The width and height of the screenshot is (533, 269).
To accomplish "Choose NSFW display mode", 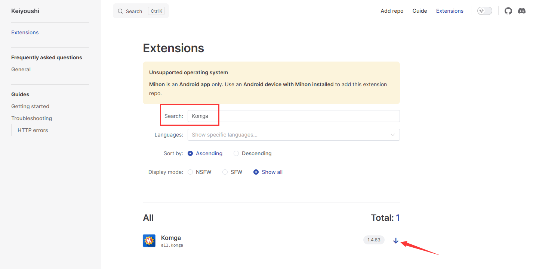I will click(190, 172).
